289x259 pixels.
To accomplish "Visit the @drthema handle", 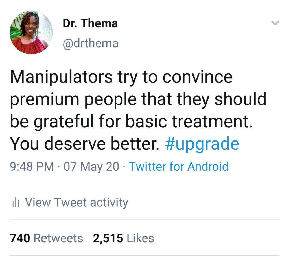I will pyautogui.click(x=91, y=44).
